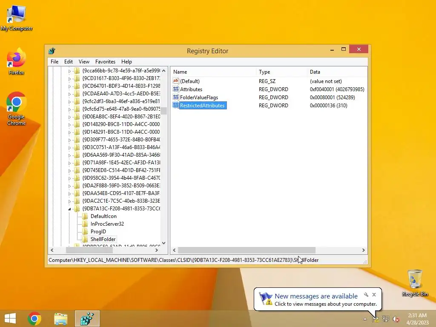436x327 pixels.
Task: Click the registry path in status bar
Action: click(184, 260)
